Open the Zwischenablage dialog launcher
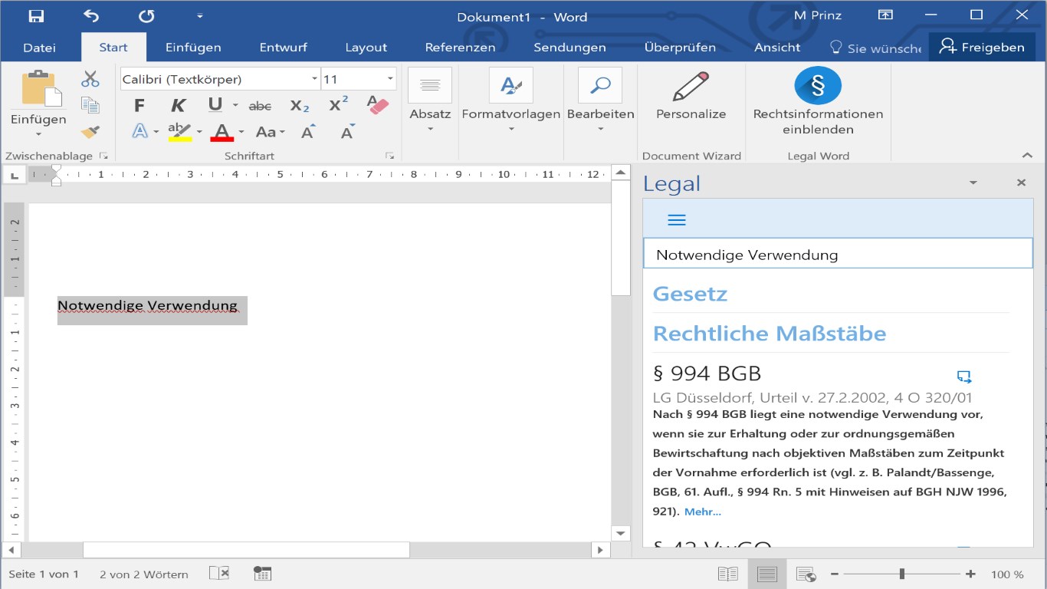 [x=103, y=156]
